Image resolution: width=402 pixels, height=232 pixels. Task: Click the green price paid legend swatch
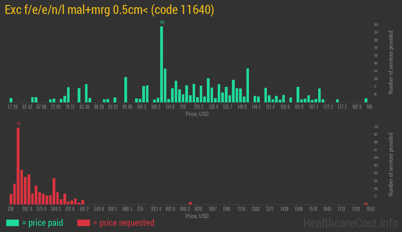point(12,223)
